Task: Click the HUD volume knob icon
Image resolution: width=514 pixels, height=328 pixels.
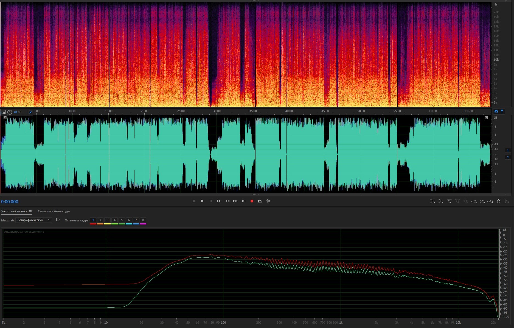Action: [x=10, y=112]
